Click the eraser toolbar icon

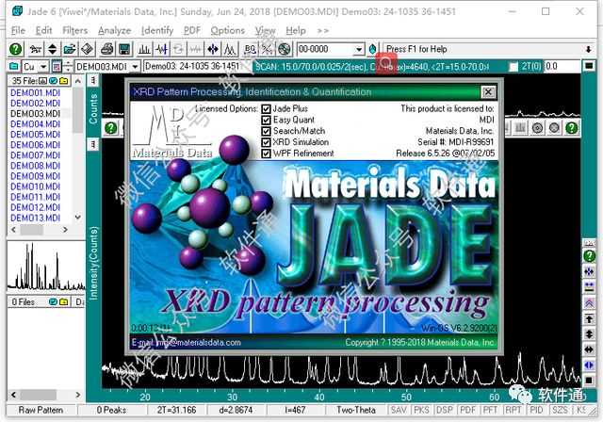click(88, 49)
